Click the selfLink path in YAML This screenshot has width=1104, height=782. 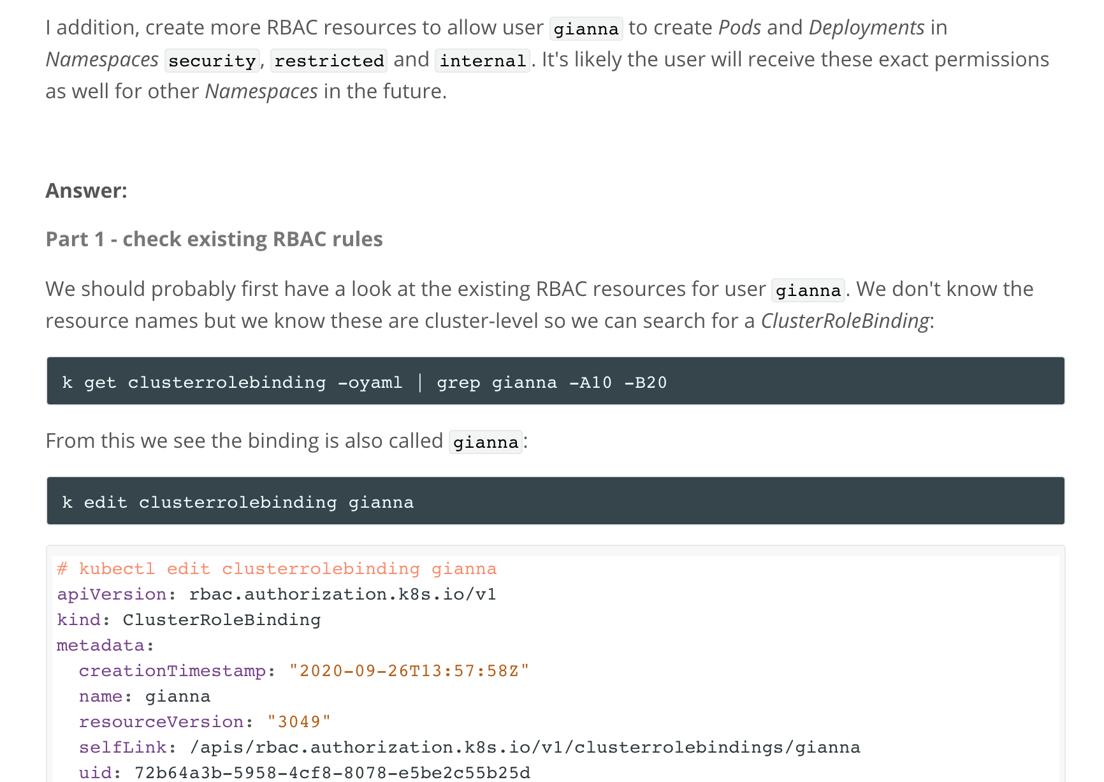[525, 747]
